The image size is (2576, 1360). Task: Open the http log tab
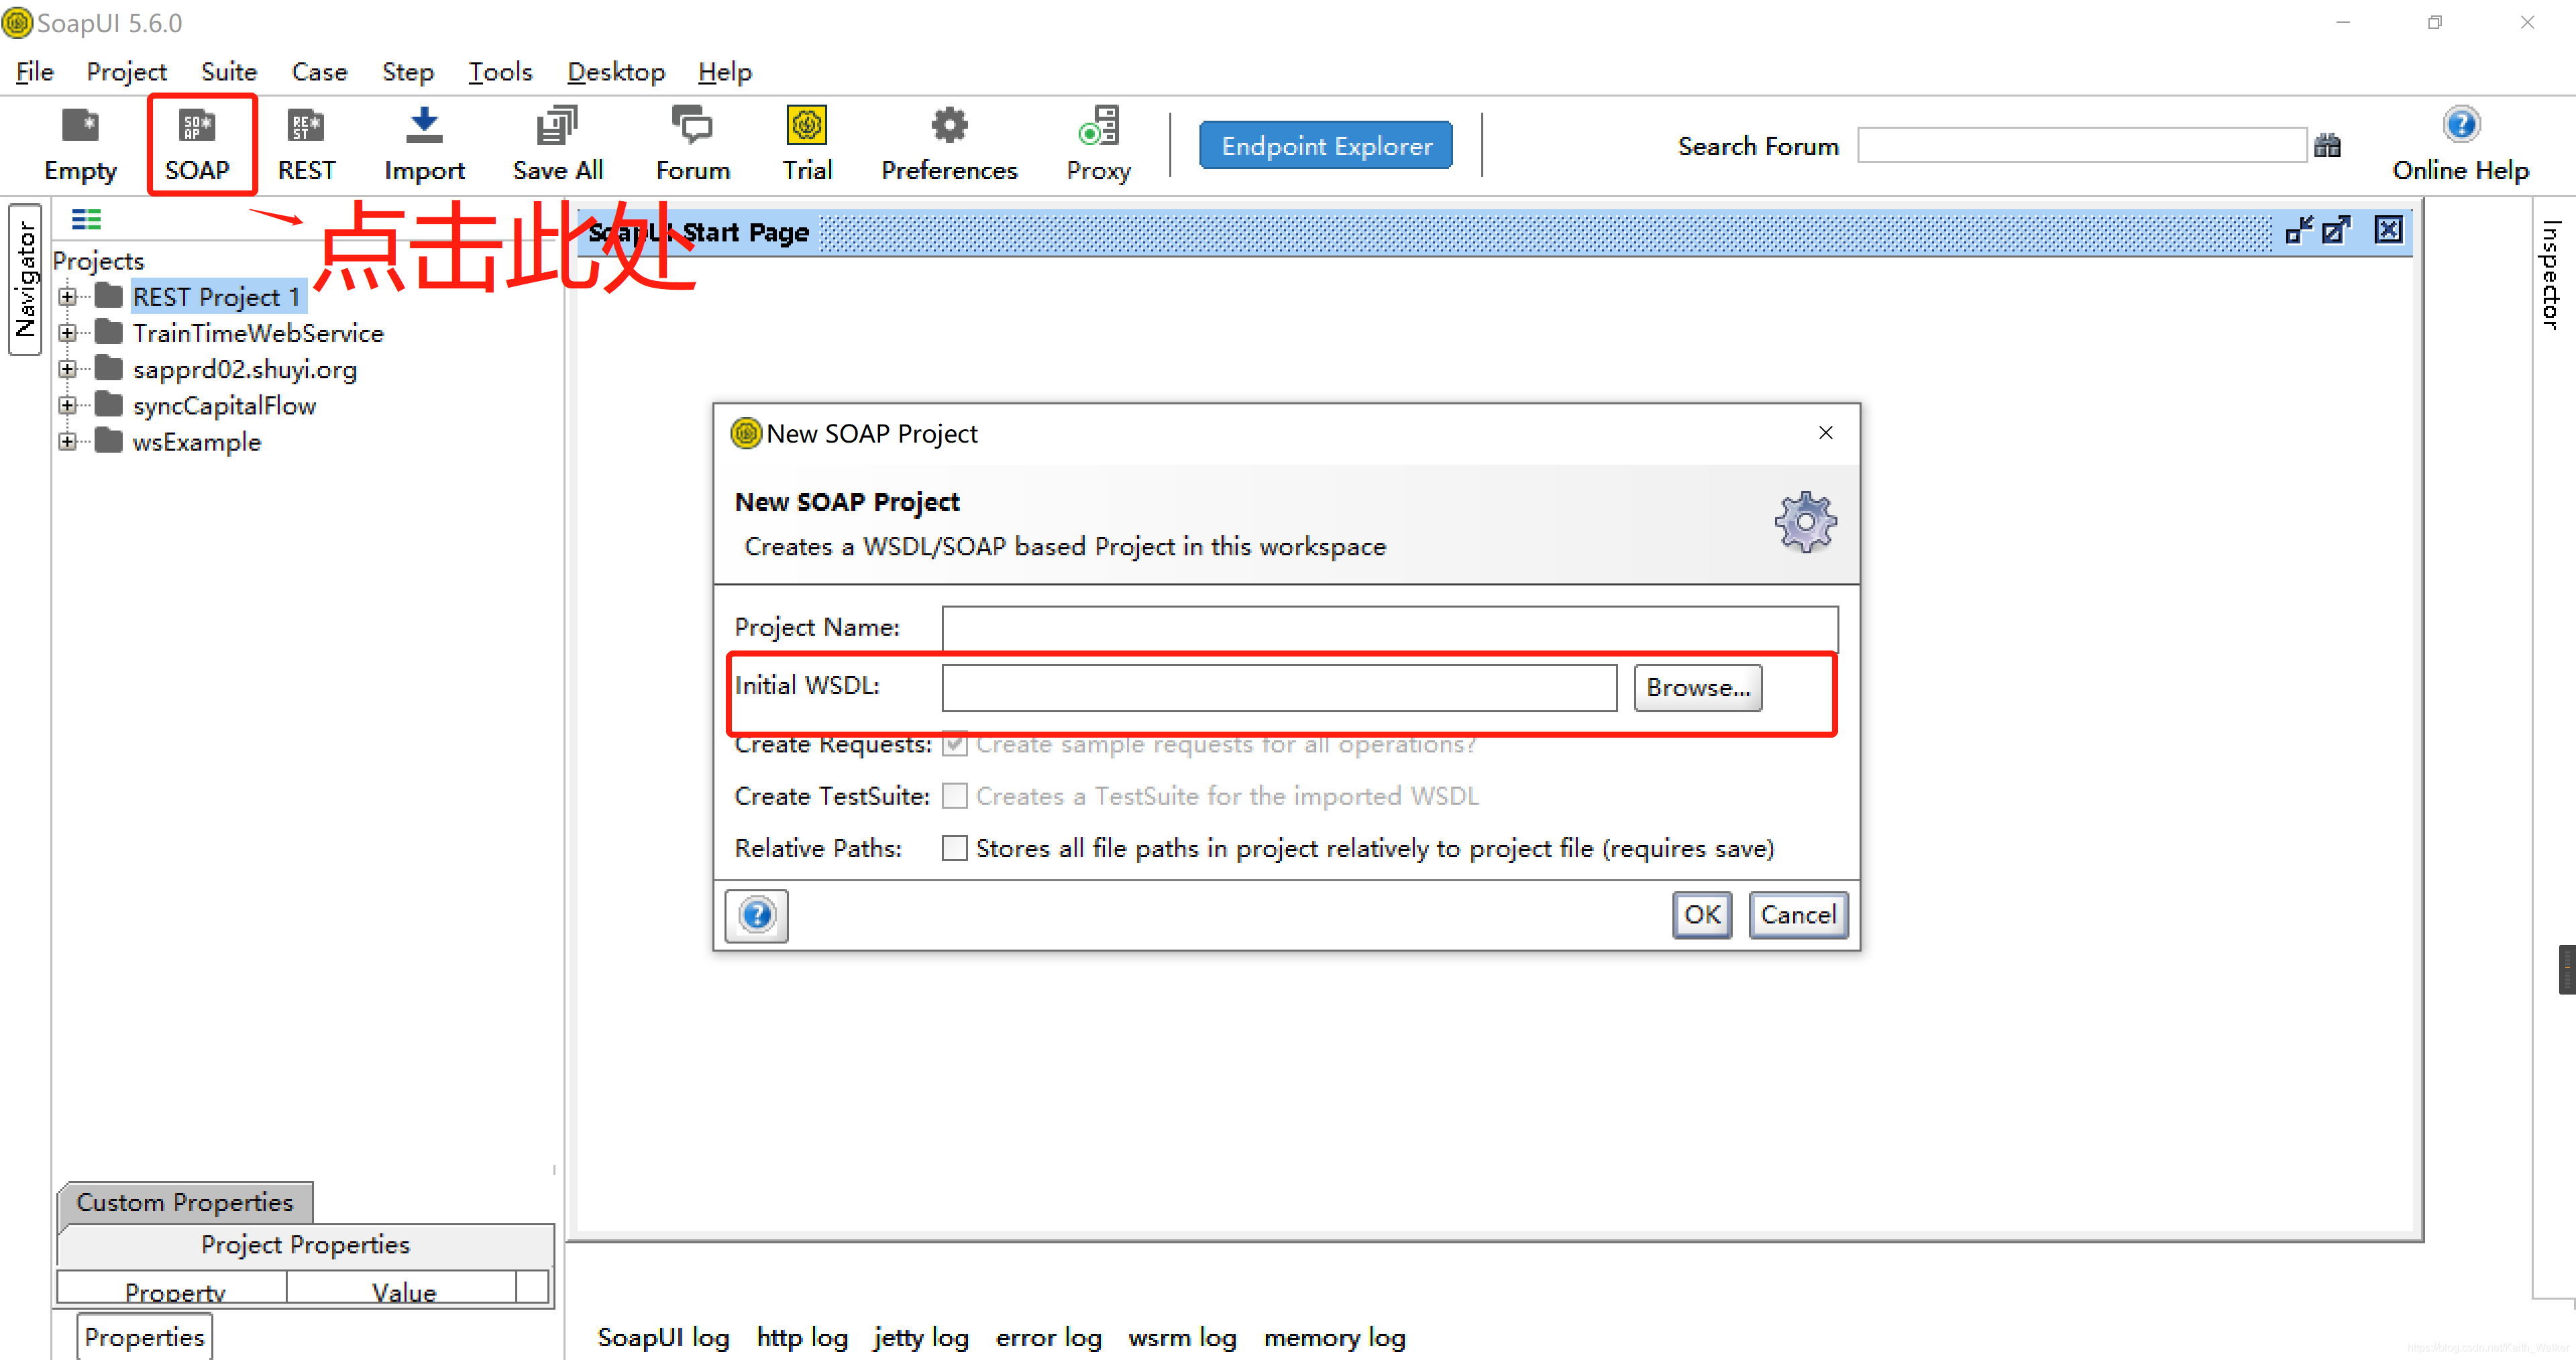(x=802, y=1337)
